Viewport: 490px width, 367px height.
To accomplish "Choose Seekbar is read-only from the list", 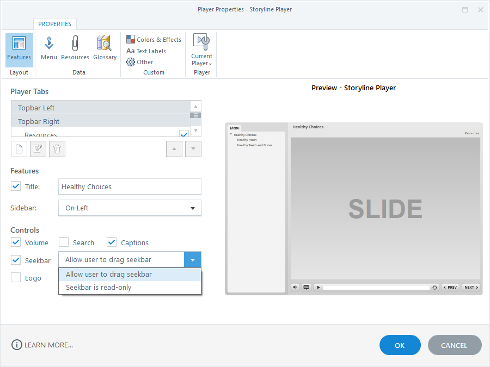I will coord(98,287).
